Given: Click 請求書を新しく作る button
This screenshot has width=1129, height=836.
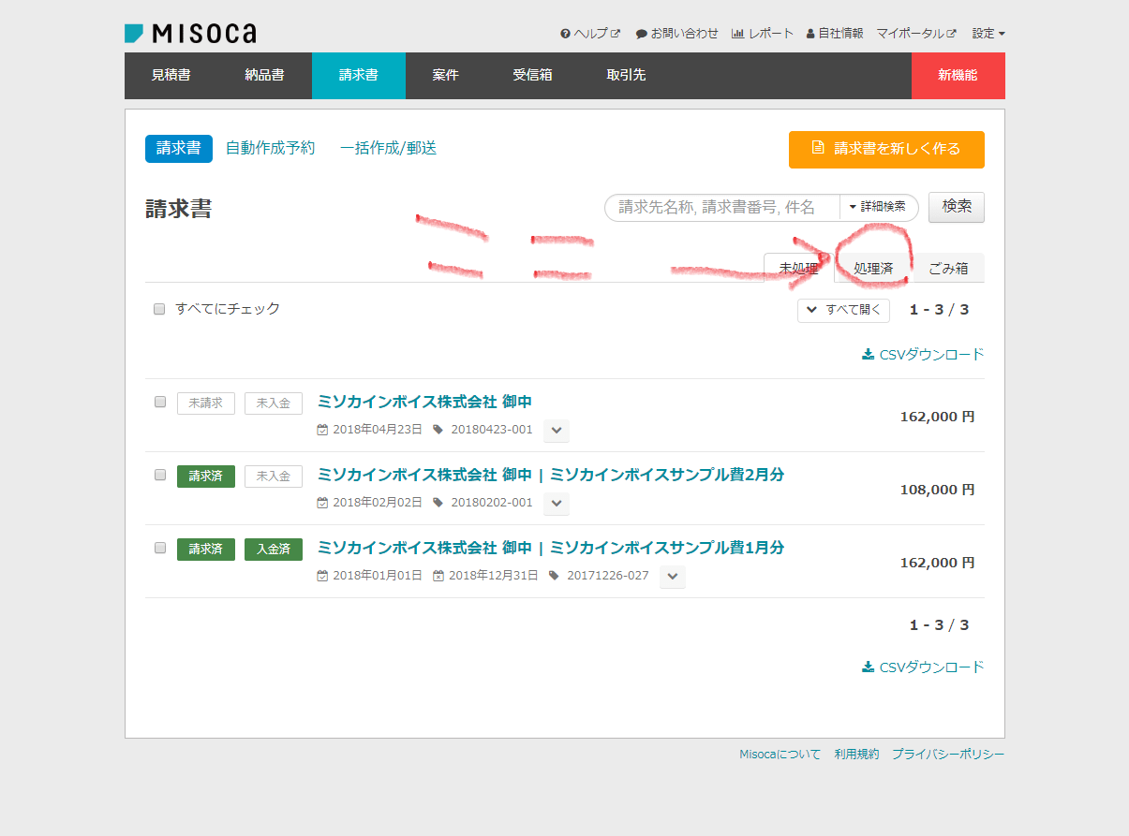Looking at the screenshot, I should (x=886, y=150).
